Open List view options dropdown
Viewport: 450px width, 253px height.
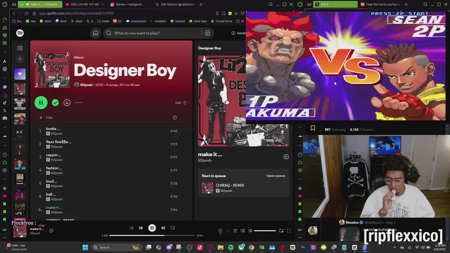[181, 103]
